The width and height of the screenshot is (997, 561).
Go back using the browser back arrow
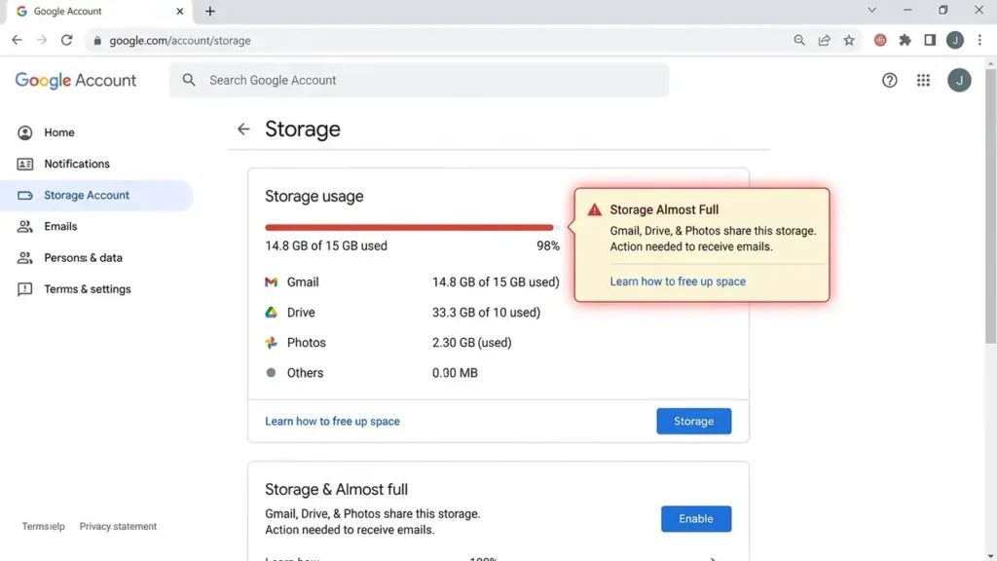17,40
